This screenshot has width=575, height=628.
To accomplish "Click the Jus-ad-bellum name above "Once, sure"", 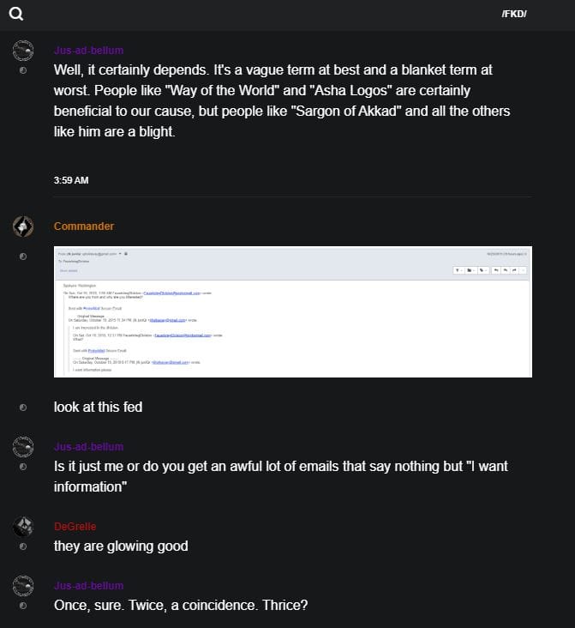I will click(88, 586).
